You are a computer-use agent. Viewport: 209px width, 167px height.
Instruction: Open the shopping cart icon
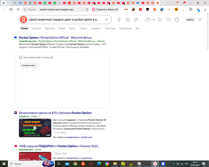[160, 20]
